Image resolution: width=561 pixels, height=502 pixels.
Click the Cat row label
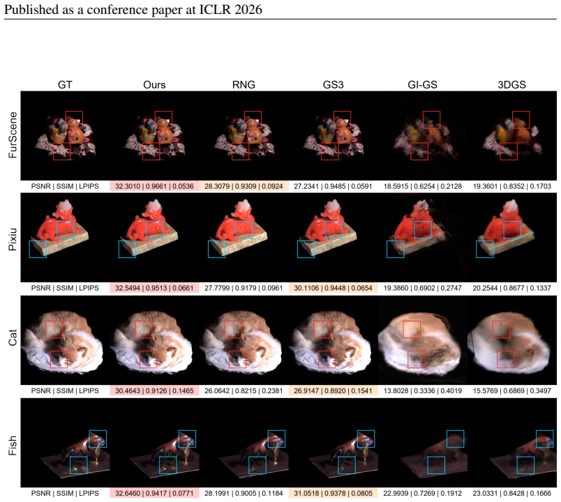[x=13, y=338]
